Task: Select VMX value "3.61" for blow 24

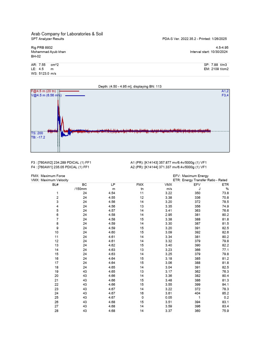Action: point(169,293)
